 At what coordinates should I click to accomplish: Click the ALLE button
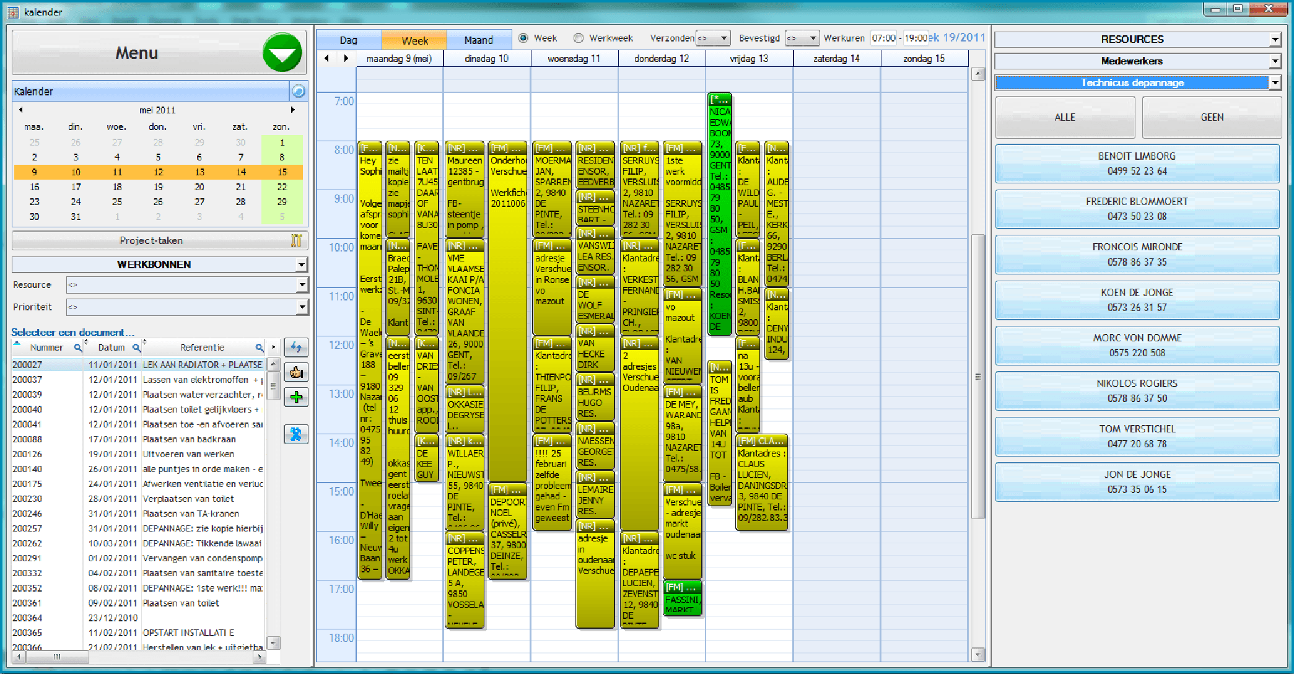point(1065,117)
